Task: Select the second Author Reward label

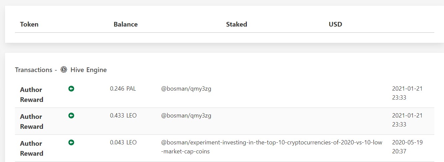Action: (32, 121)
